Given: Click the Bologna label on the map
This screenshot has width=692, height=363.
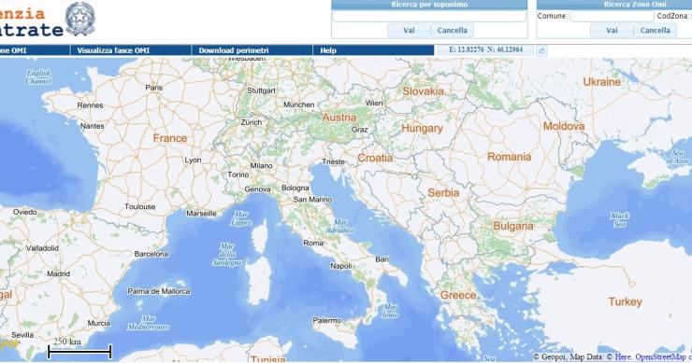Looking at the screenshot, I should click(x=296, y=188).
